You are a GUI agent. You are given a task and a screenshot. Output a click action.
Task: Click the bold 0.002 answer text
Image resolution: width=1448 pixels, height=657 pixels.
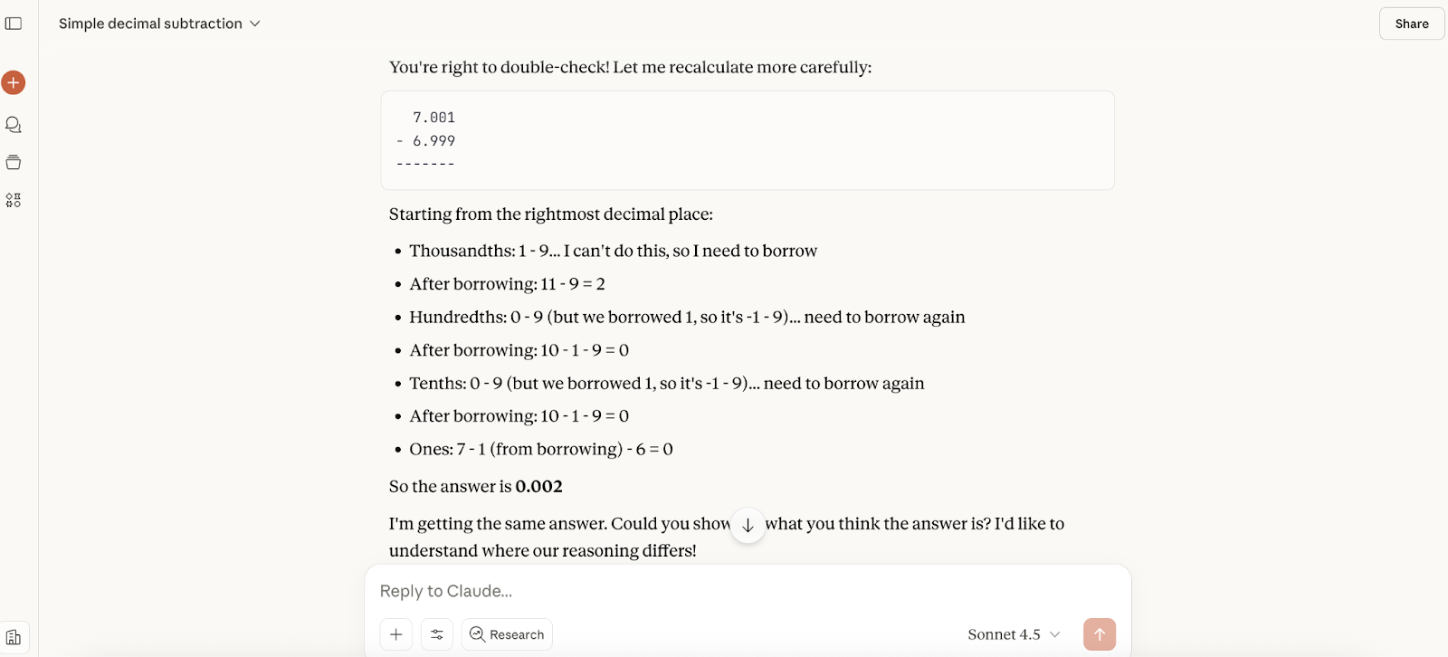[538, 487]
